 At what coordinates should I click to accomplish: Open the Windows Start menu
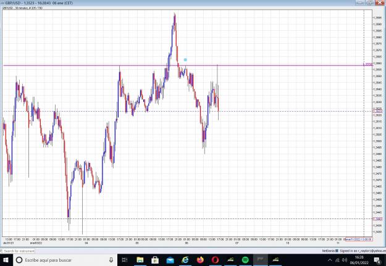coord(6,260)
